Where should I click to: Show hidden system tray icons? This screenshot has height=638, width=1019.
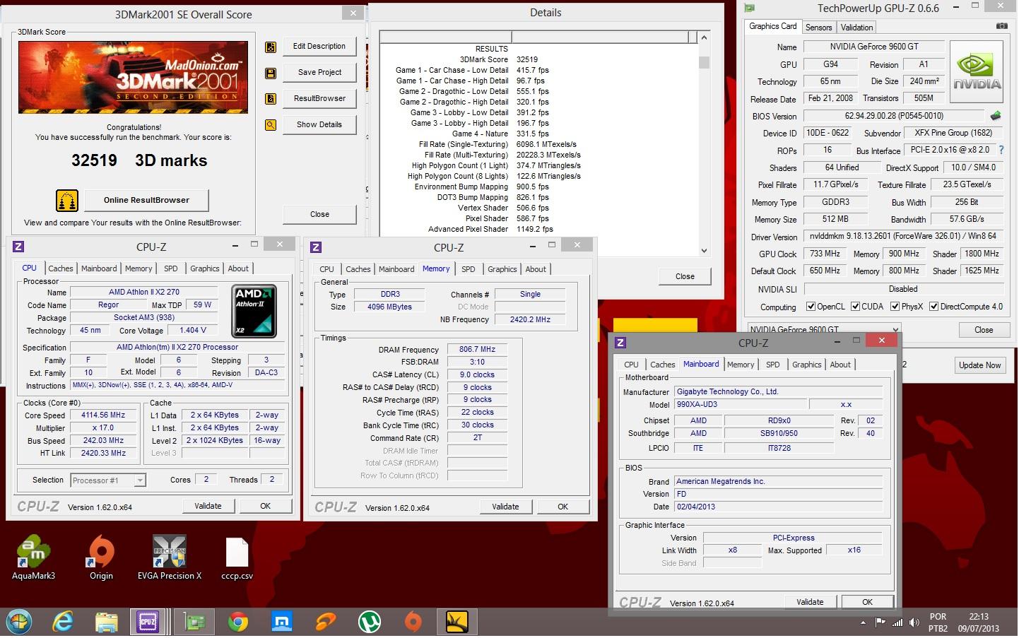863,623
